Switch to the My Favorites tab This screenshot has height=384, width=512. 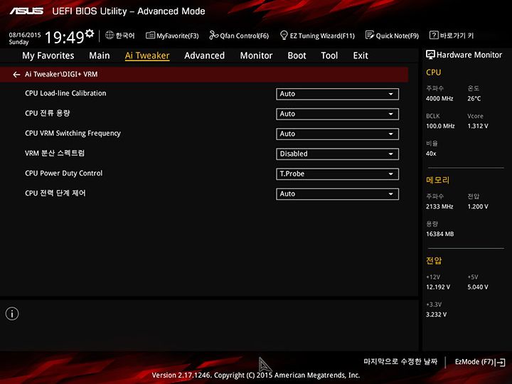(x=48, y=55)
